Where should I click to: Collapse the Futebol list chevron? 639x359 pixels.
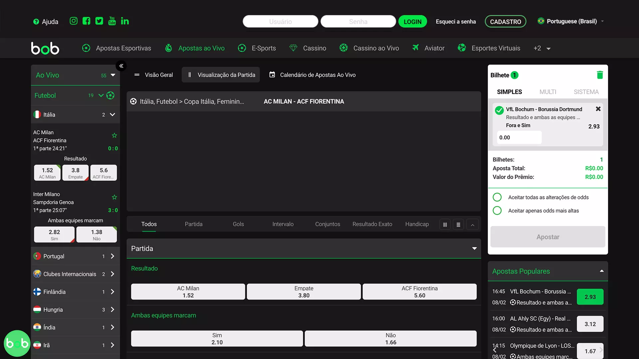101,95
